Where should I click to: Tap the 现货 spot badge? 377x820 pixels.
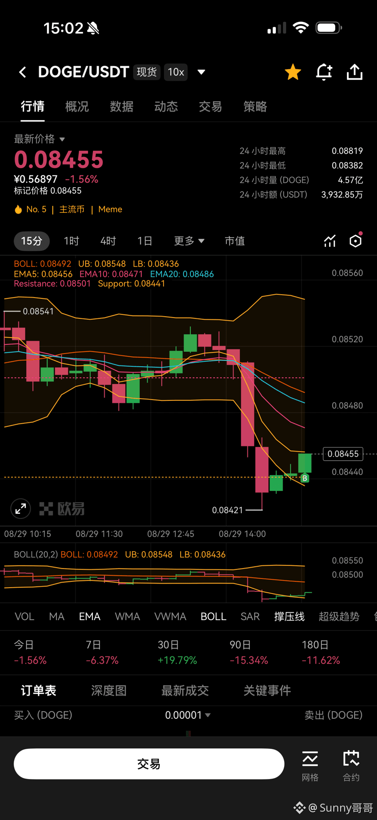(x=147, y=72)
